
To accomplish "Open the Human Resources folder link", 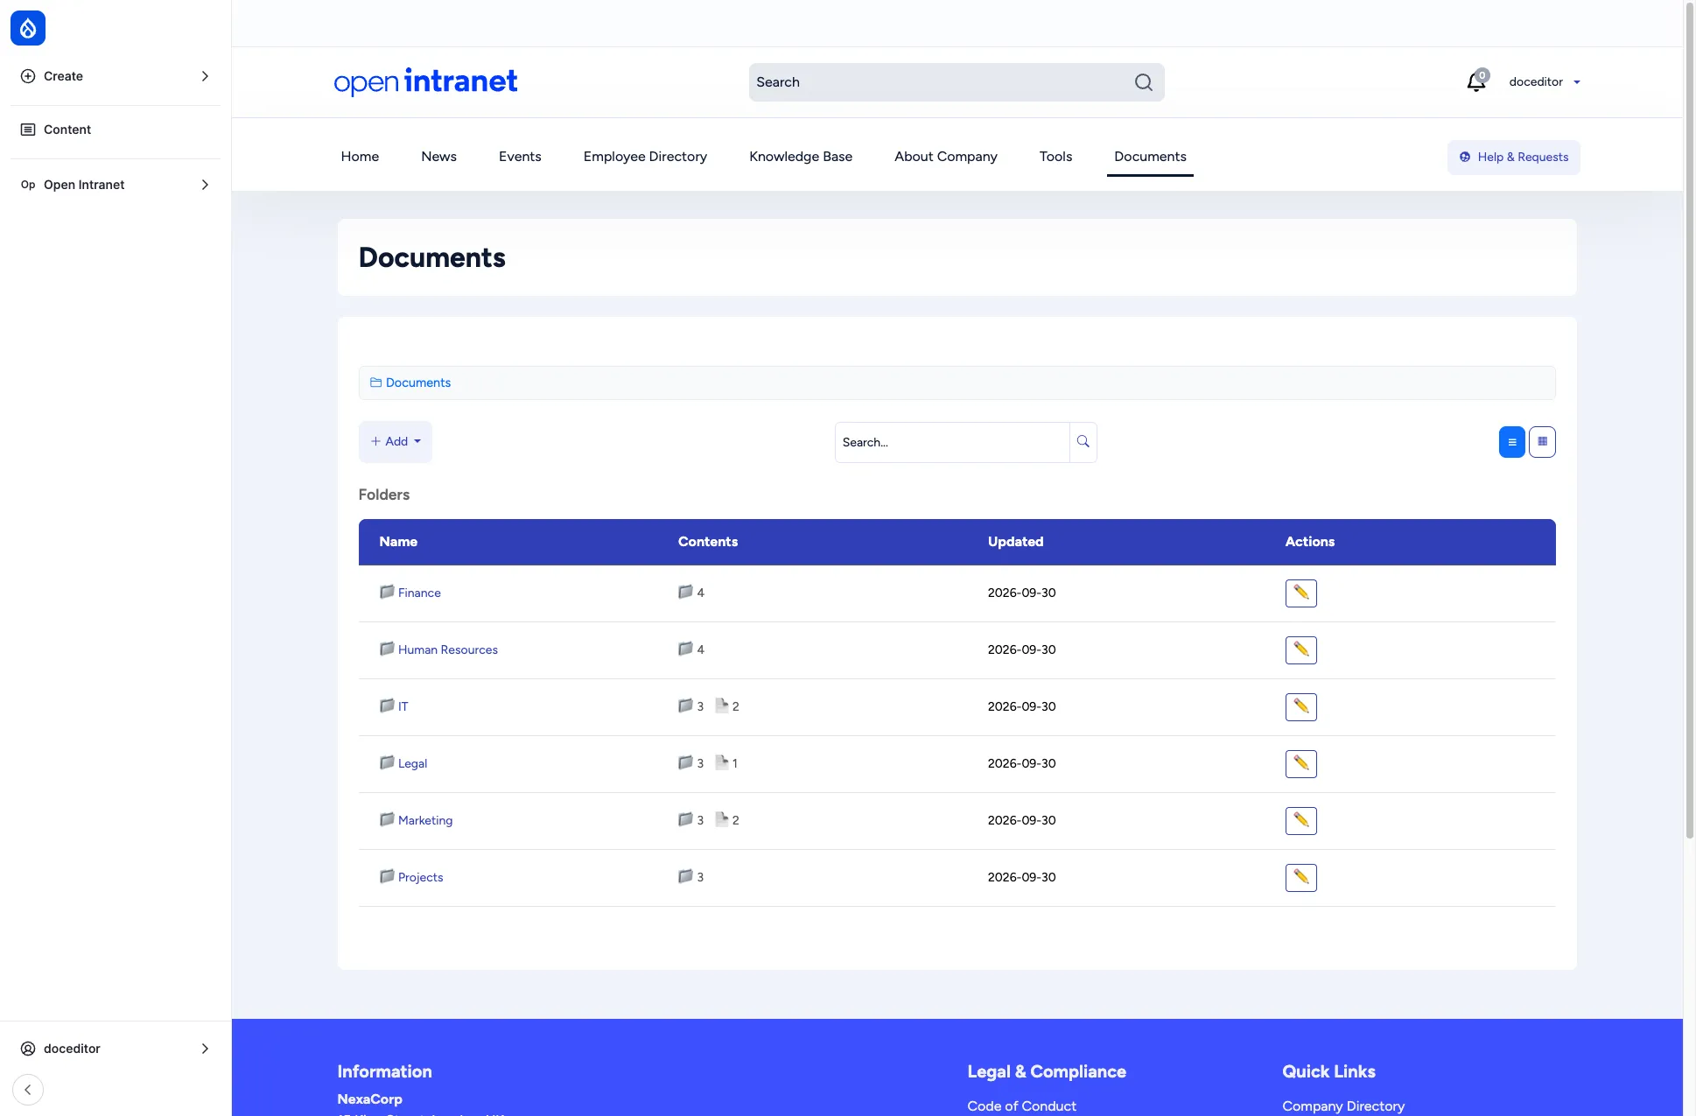I will tap(447, 649).
